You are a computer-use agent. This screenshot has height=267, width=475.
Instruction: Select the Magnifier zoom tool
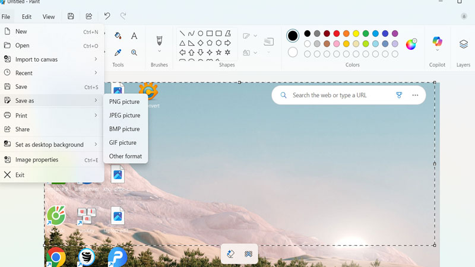pyautogui.click(x=134, y=53)
